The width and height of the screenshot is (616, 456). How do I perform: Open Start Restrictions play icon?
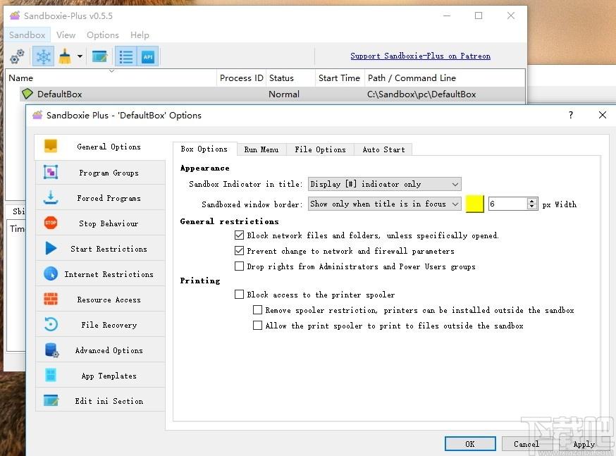point(51,248)
